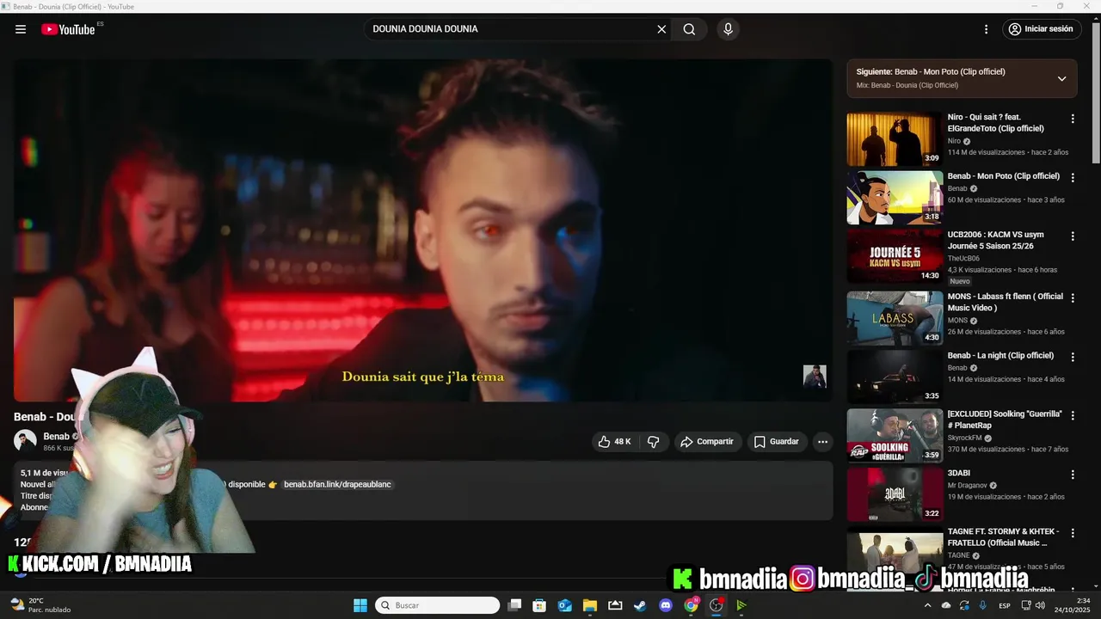The width and height of the screenshot is (1101, 619).
Task: Open the benab.bfan.link/drapeaublanc link
Action: (337, 485)
